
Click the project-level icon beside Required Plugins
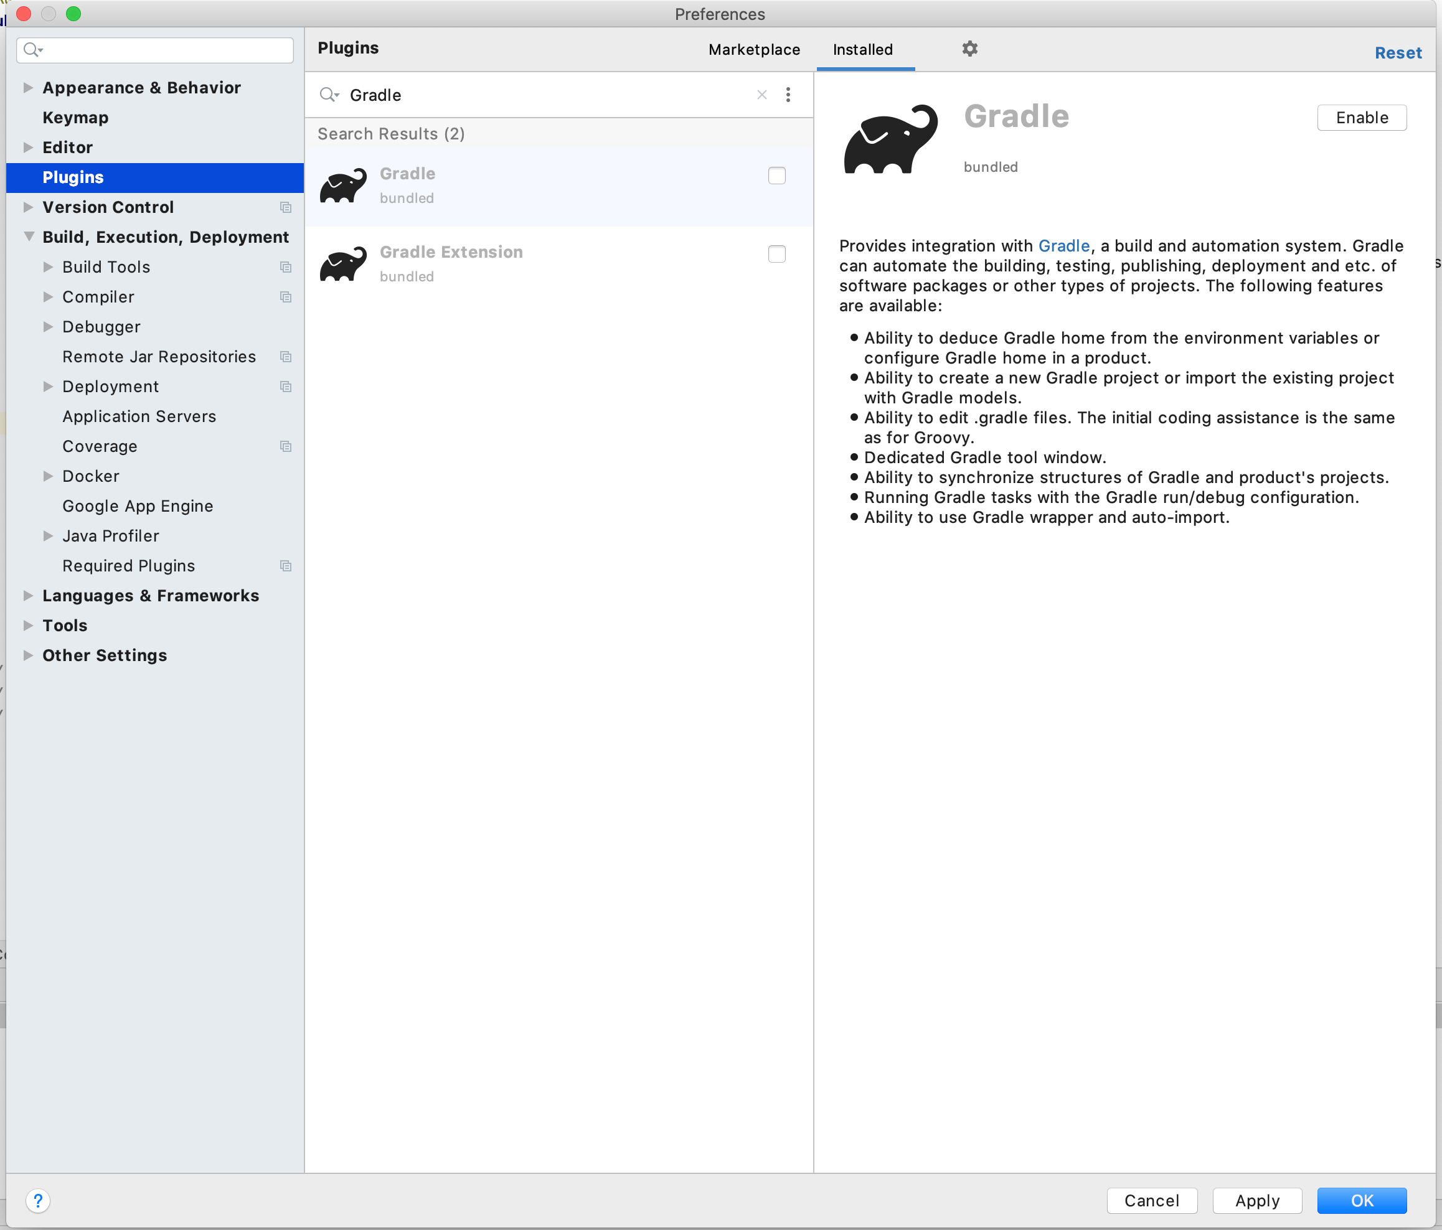[x=285, y=566]
